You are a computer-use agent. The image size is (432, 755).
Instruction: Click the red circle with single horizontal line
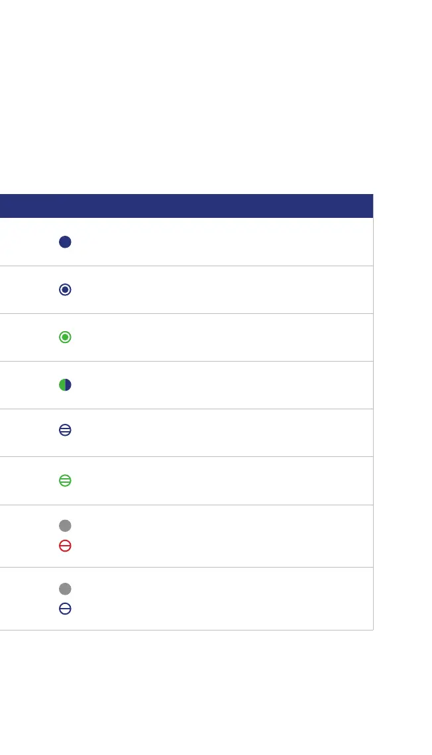[65, 546]
